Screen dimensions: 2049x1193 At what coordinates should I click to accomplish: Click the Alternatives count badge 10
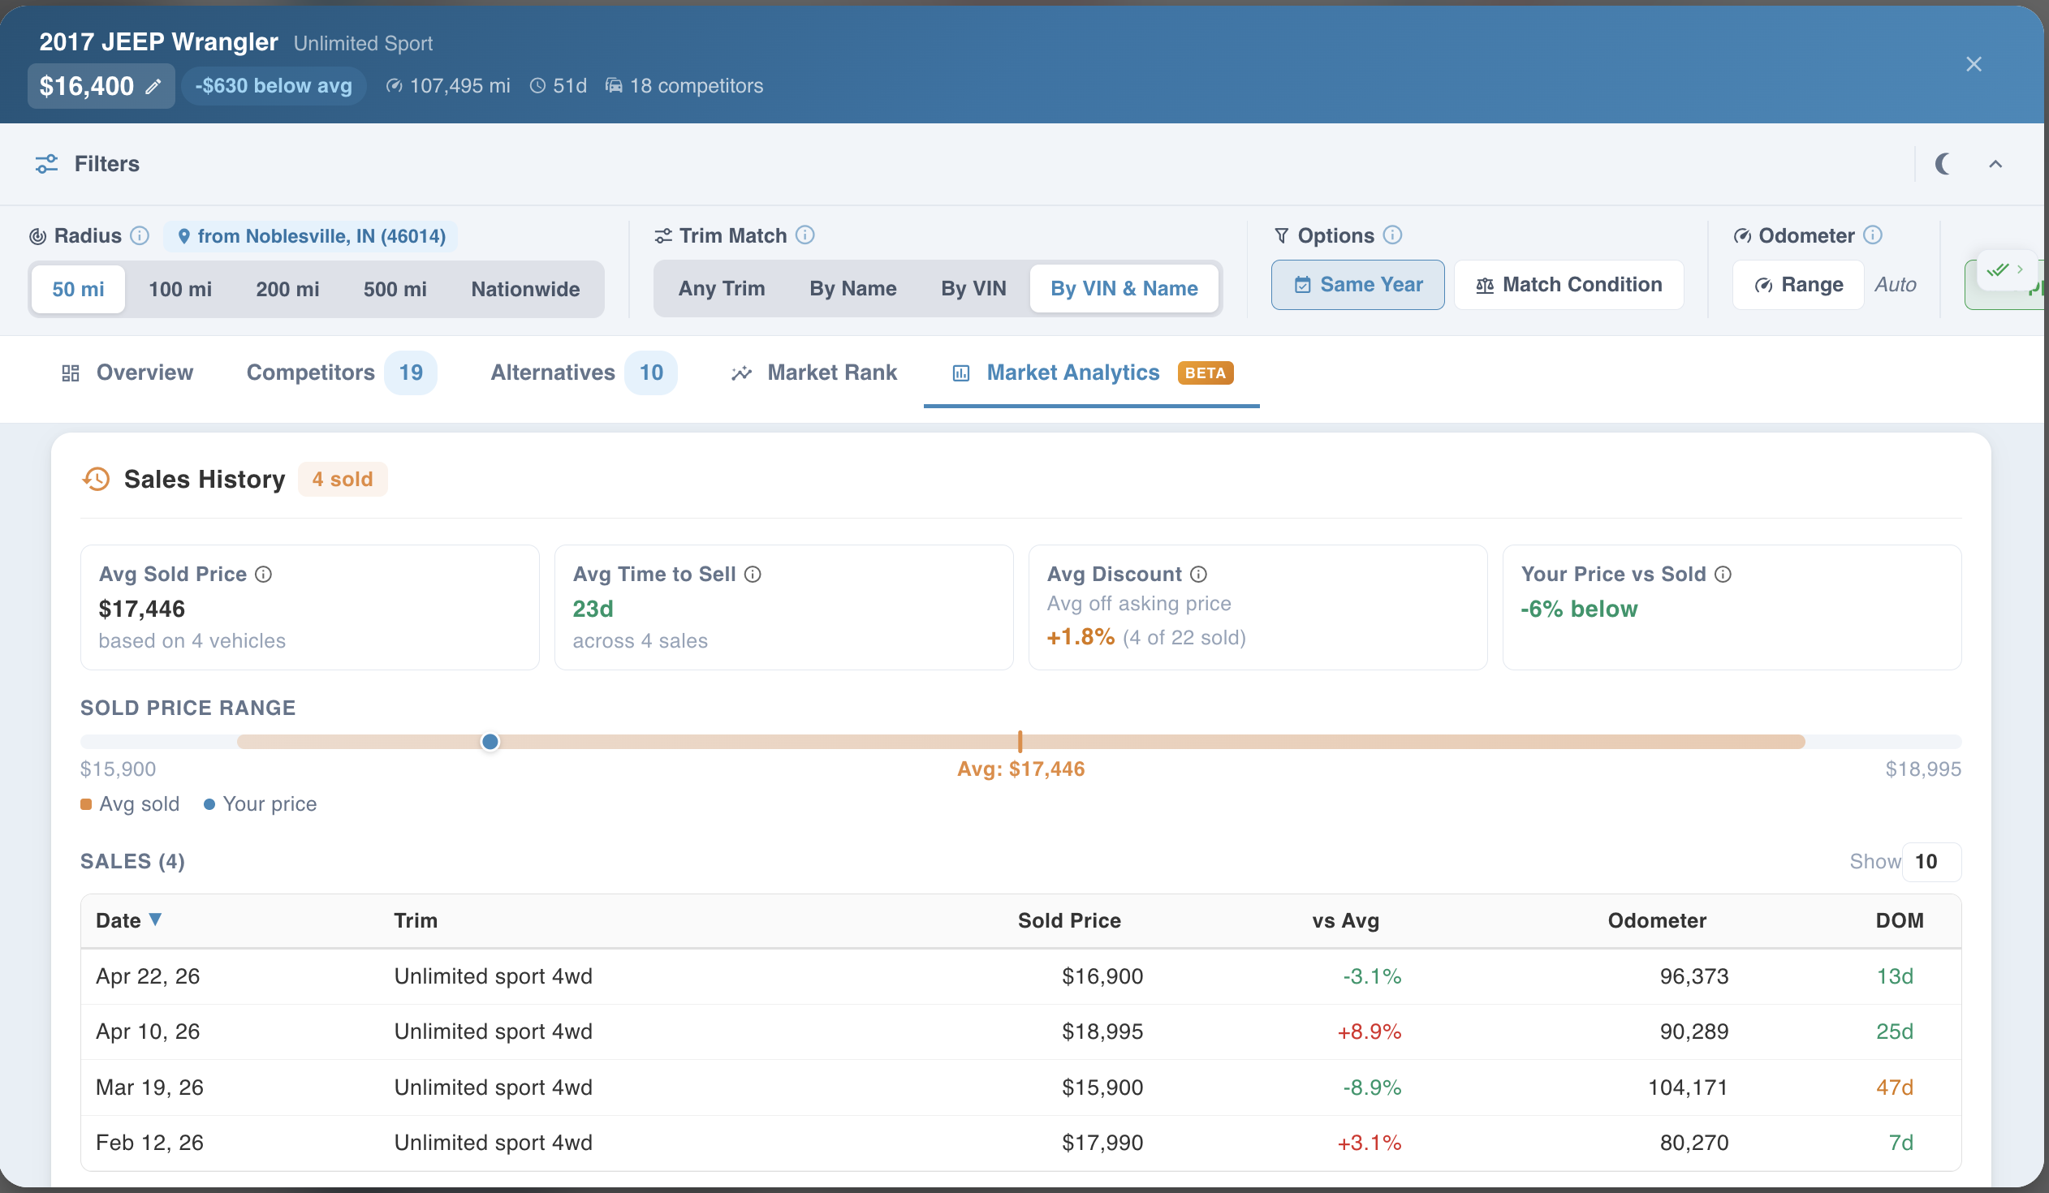click(650, 373)
